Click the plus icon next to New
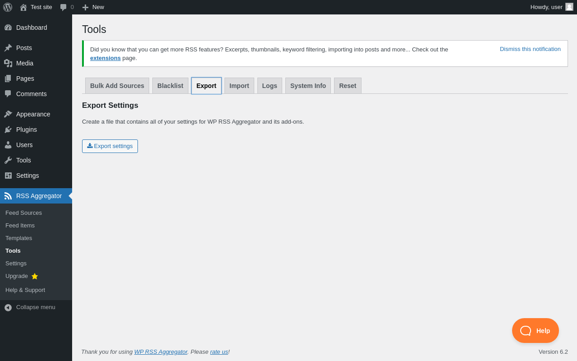The image size is (577, 361). 85,7
